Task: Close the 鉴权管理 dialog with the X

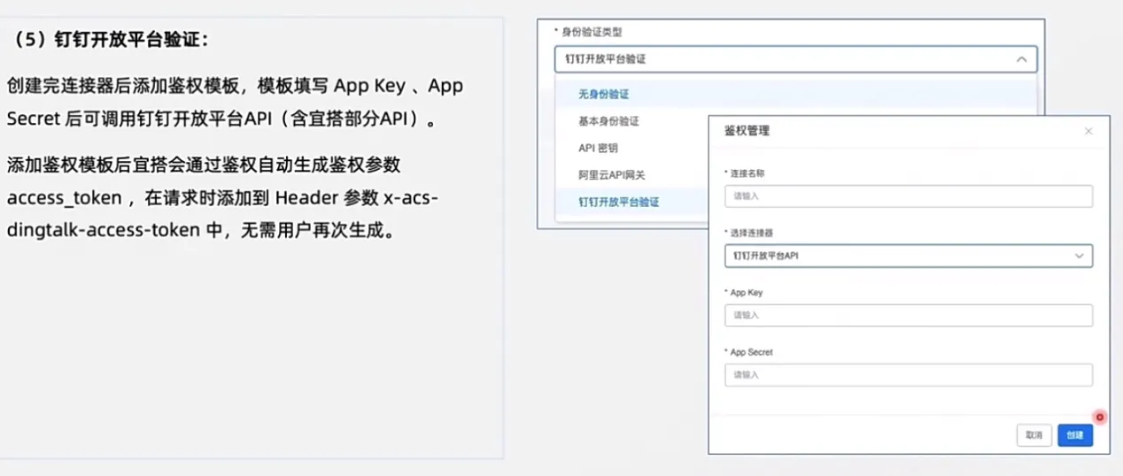Action: click(x=1088, y=131)
